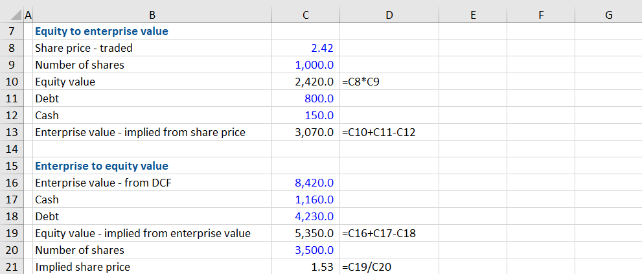Select column C header
Image resolution: width=642 pixels, height=274 pixels.
(x=305, y=16)
